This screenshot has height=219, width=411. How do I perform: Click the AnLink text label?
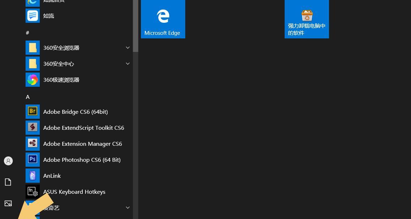pyautogui.click(x=52, y=176)
